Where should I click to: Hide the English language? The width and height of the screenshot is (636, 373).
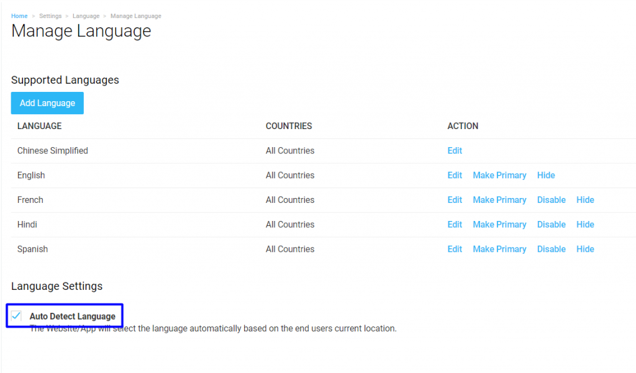[x=545, y=175]
